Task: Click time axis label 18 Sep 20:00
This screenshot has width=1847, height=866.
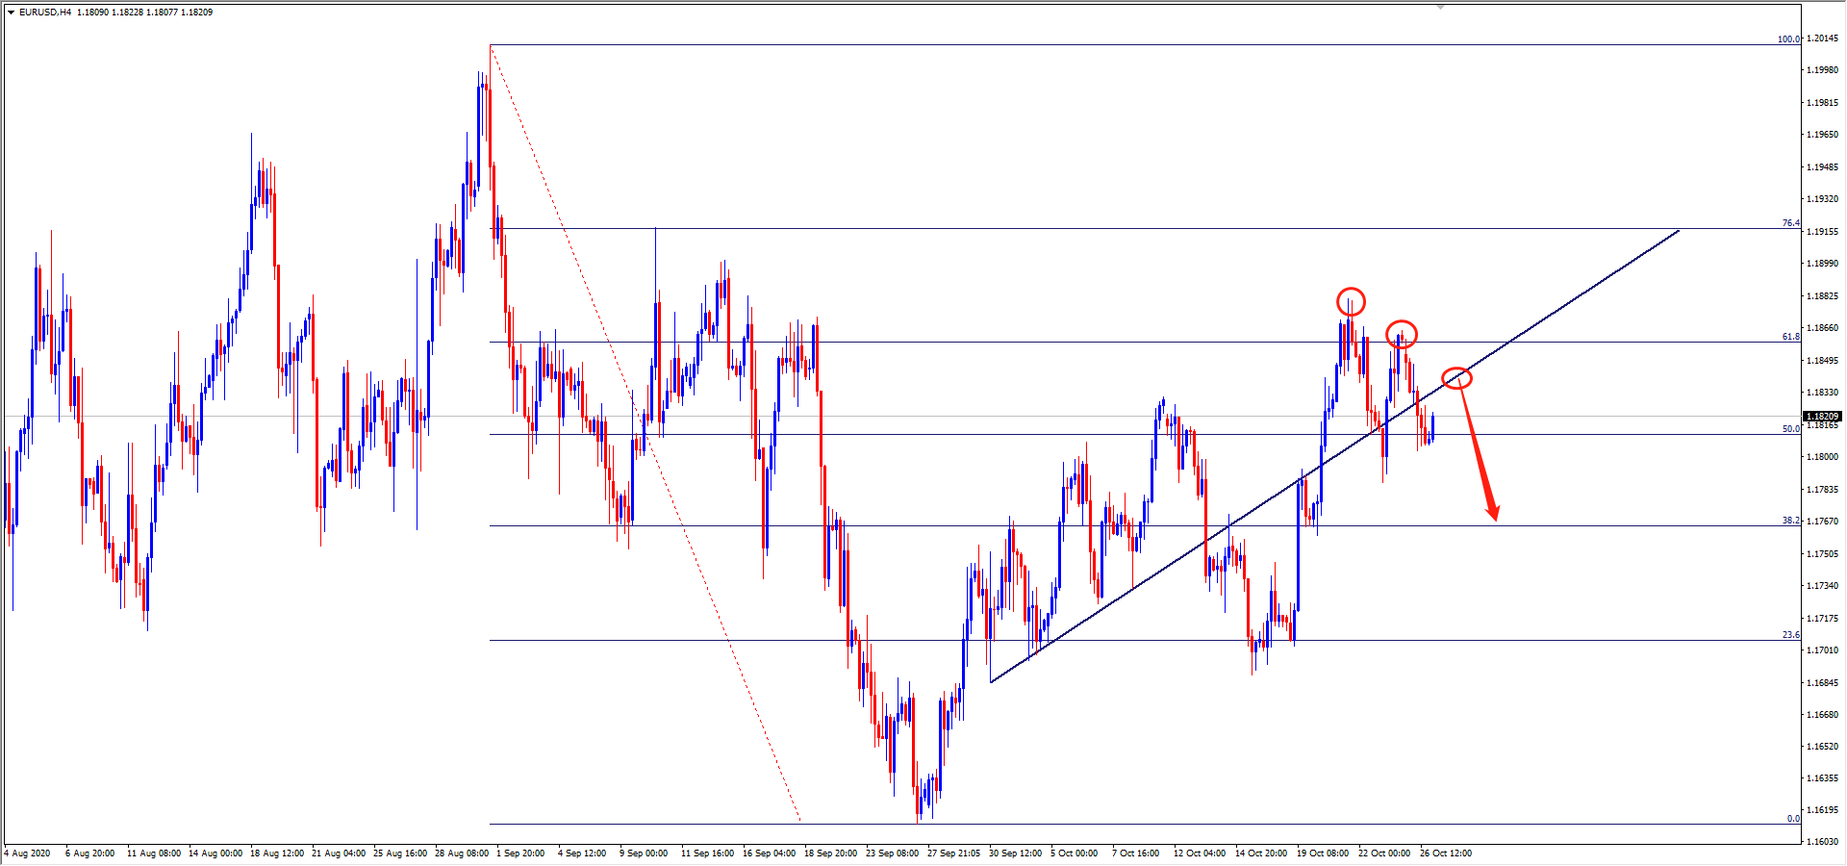Action: [831, 853]
